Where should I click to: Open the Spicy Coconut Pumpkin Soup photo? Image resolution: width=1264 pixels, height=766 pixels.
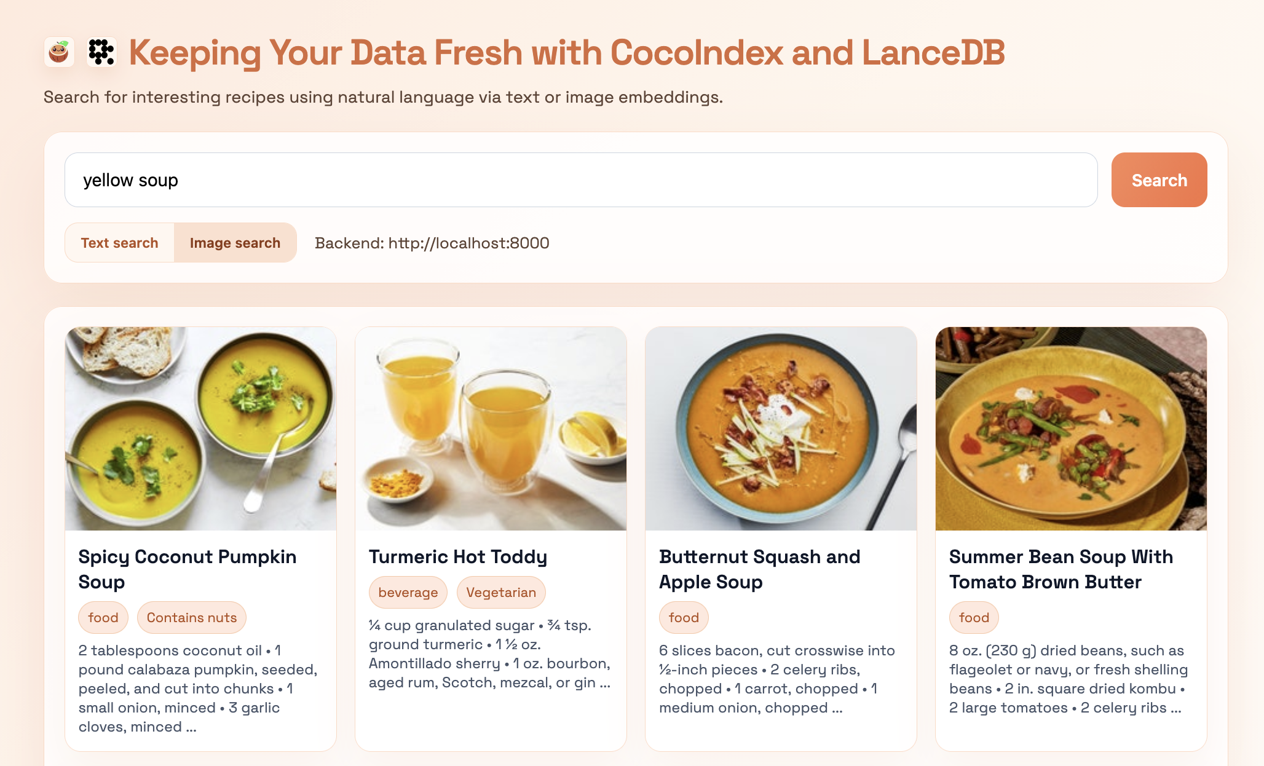(200, 428)
